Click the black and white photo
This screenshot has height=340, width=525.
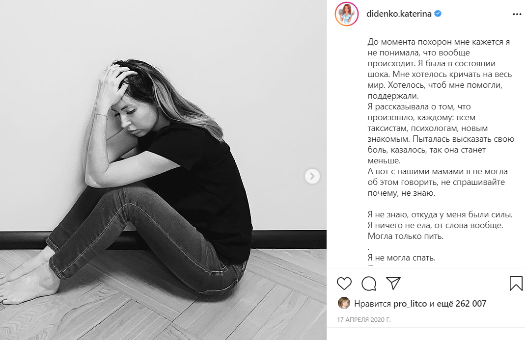click(163, 170)
